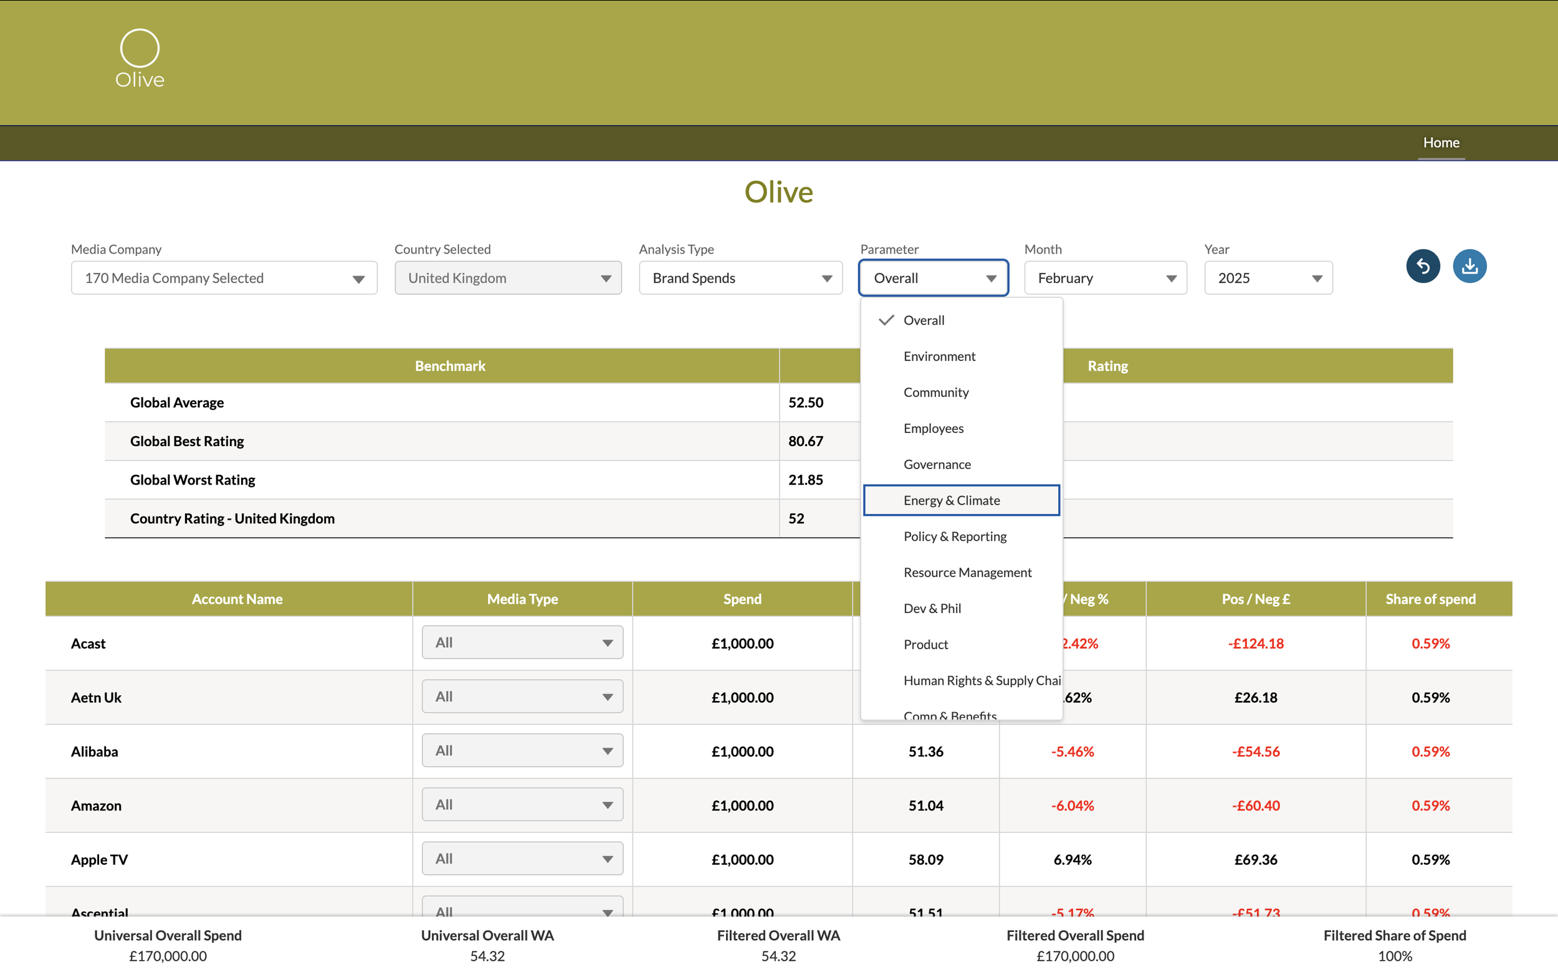This screenshot has width=1558, height=975.
Task: Click the reset/undo round icon button
Action: (1423, 265)
